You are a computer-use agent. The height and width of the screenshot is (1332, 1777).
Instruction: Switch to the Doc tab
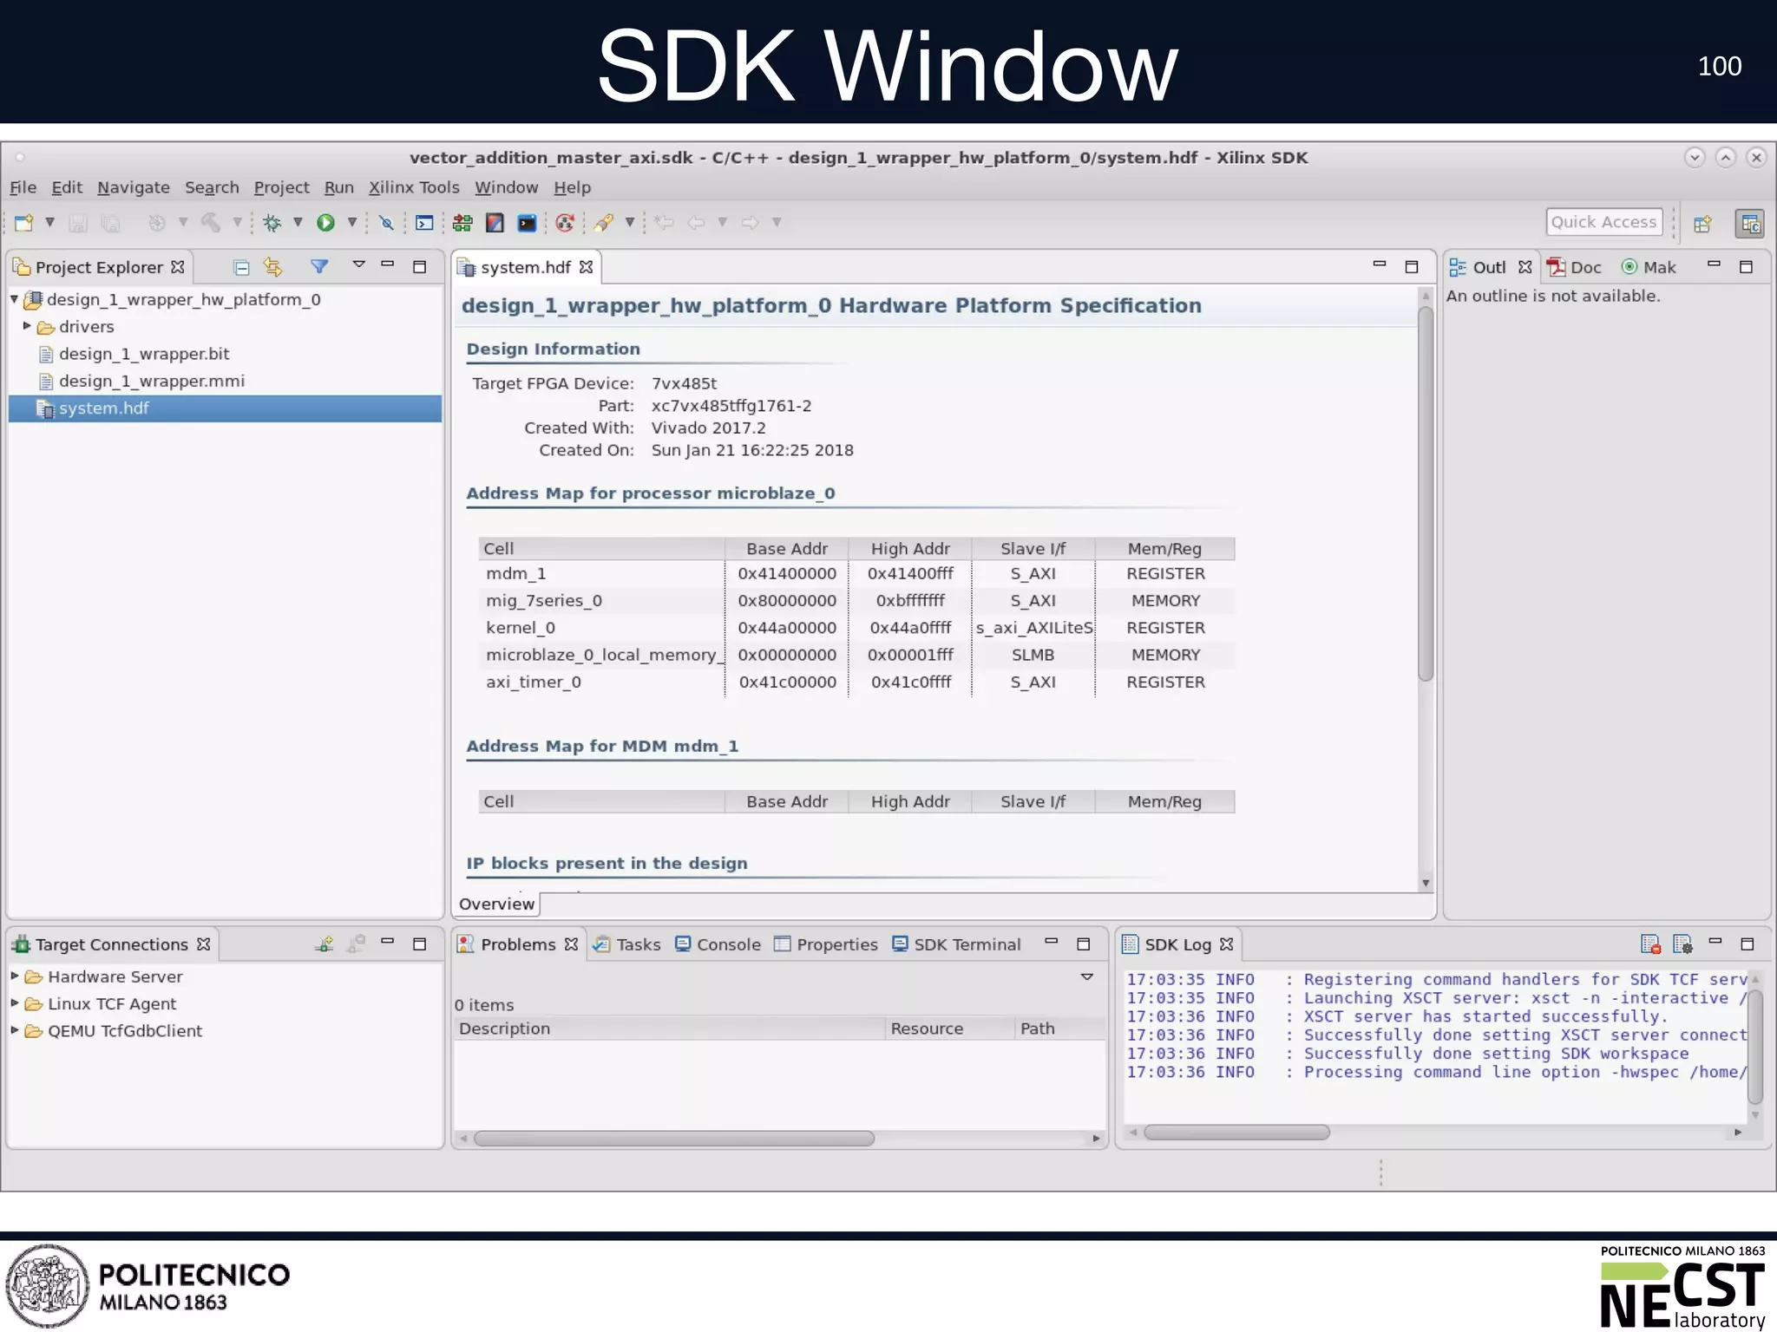[1575, 267]
